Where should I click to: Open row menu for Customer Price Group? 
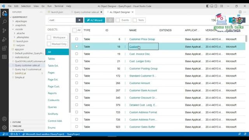click(125, 39)
